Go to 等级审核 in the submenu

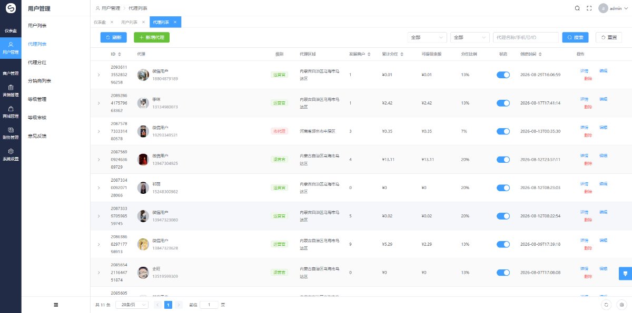point(37,118)
